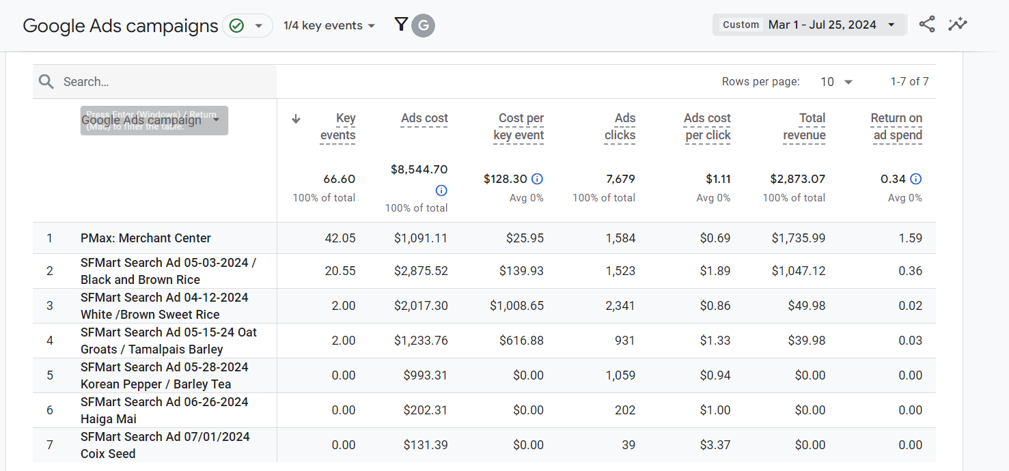The image size is (1009, 471).
Task: Click the $1,735.99 revenue cell
Action: click(x=799, y=238)
